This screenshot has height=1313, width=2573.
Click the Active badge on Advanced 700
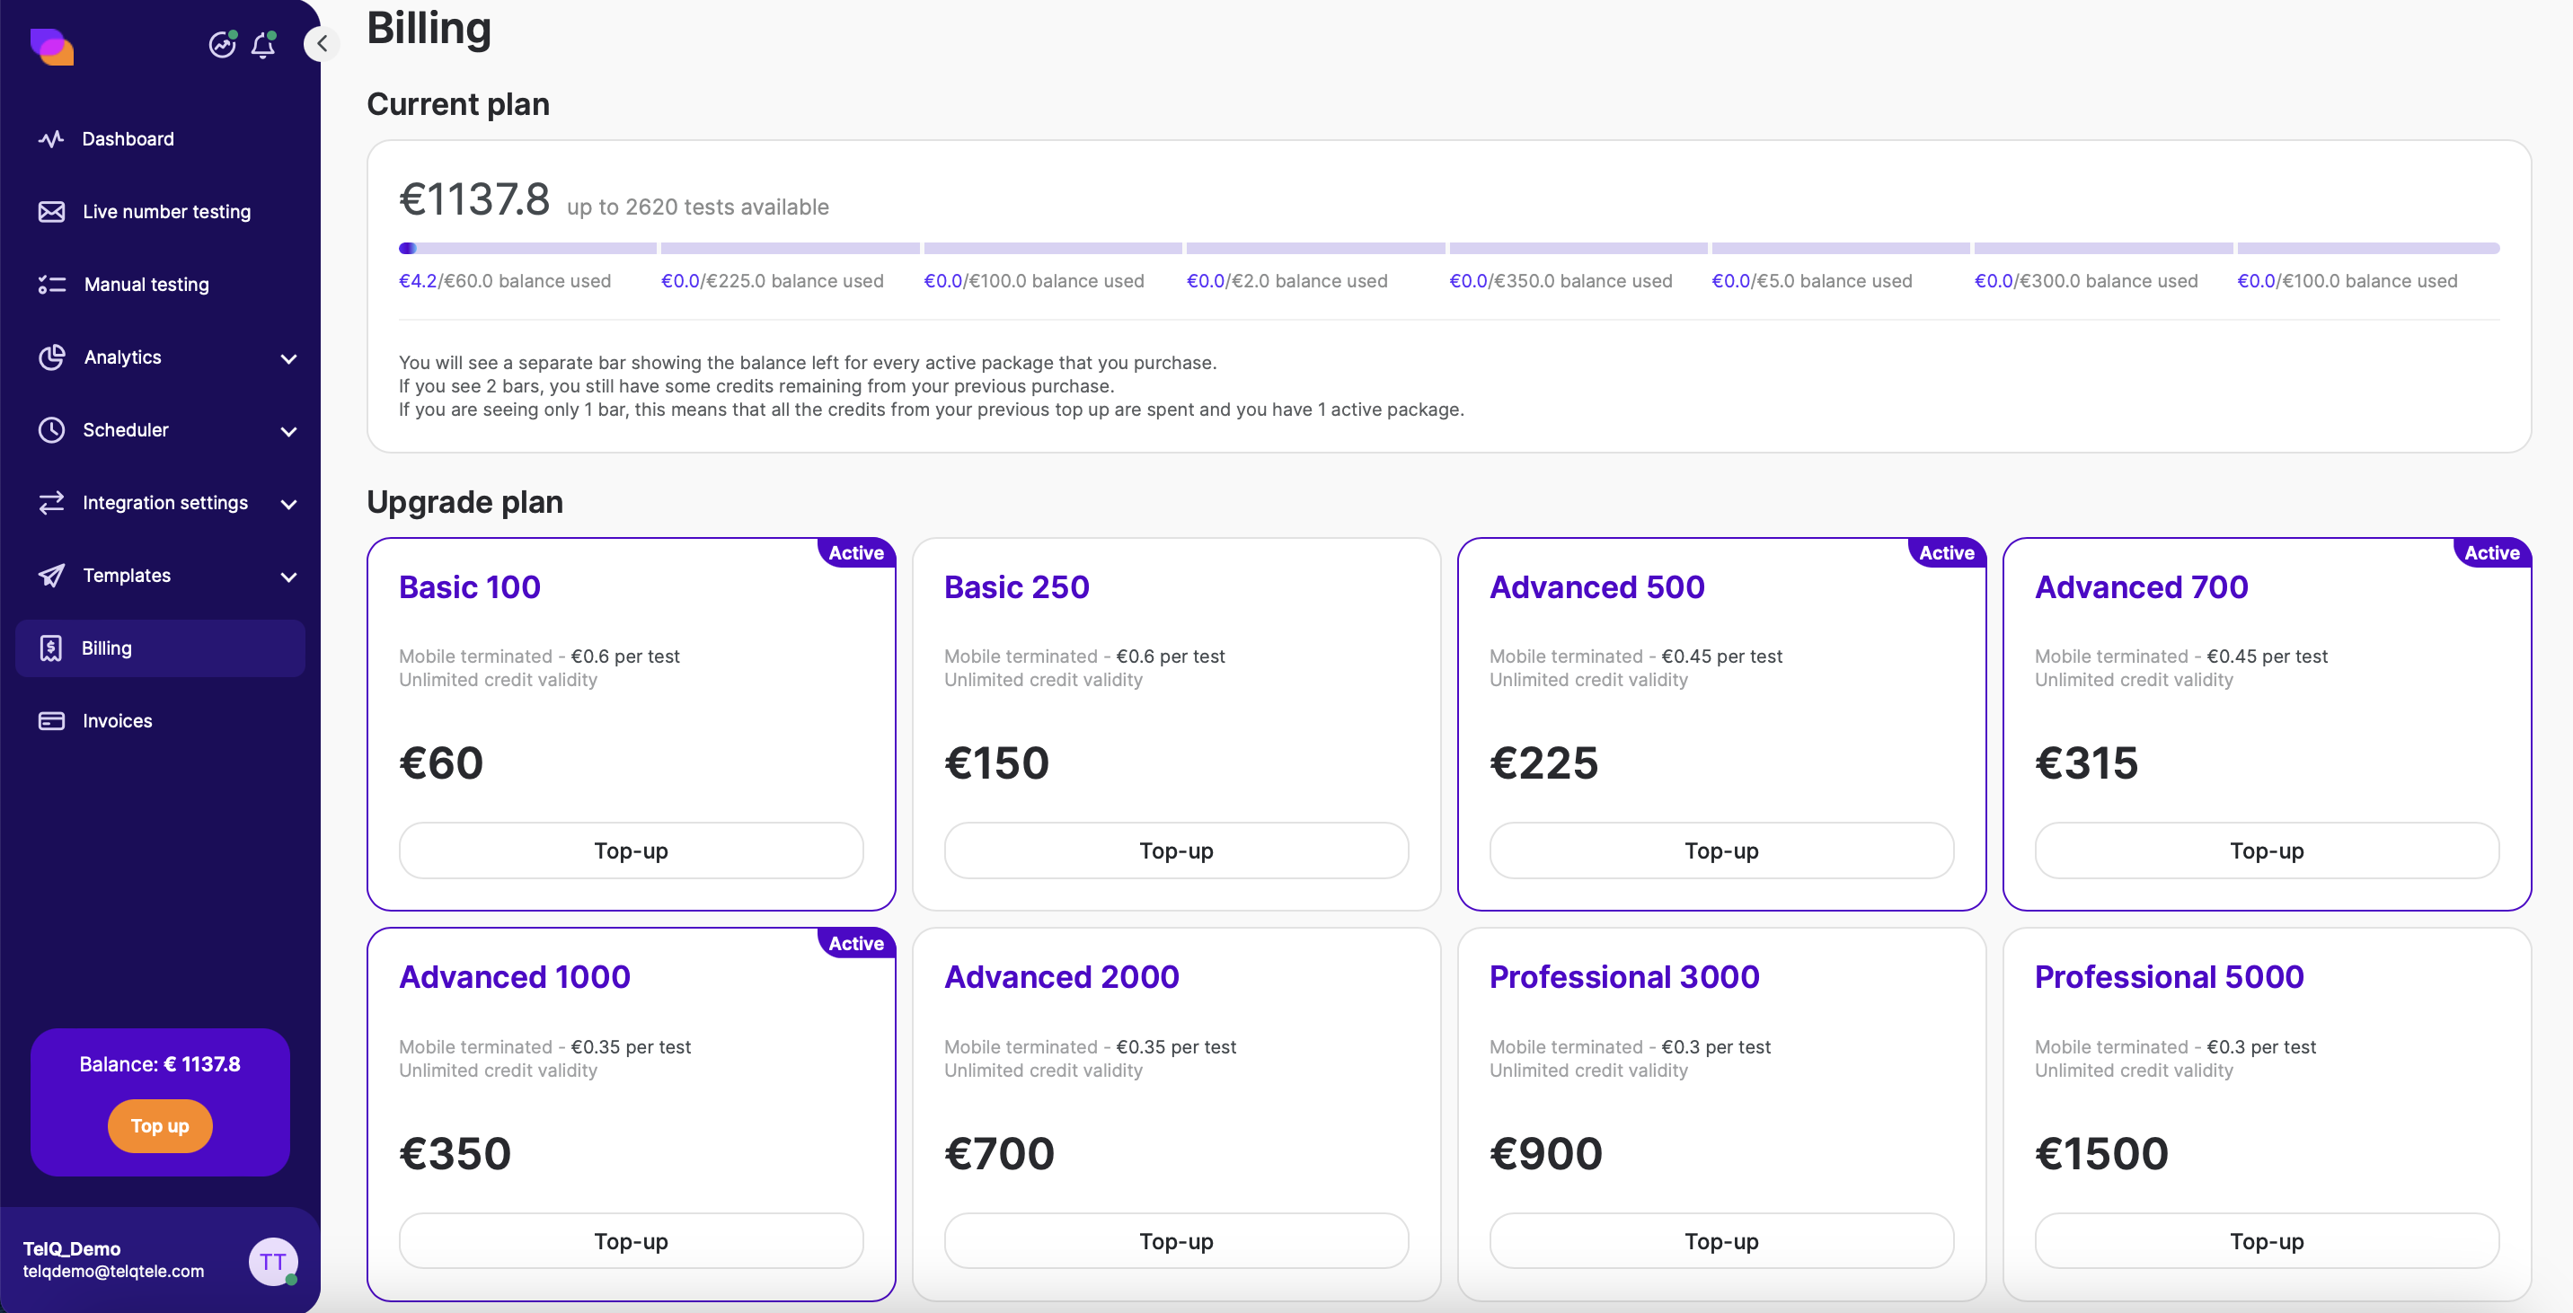2492,553
